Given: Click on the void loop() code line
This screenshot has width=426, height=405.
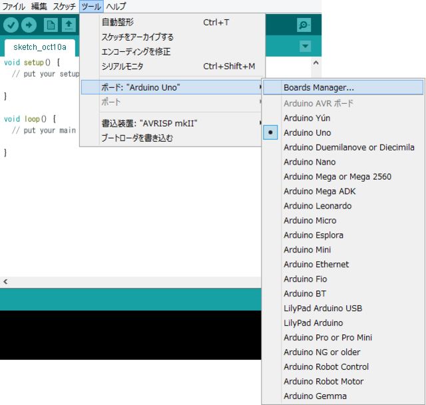Looking at the screenshot, I should [x=30, y=119].
